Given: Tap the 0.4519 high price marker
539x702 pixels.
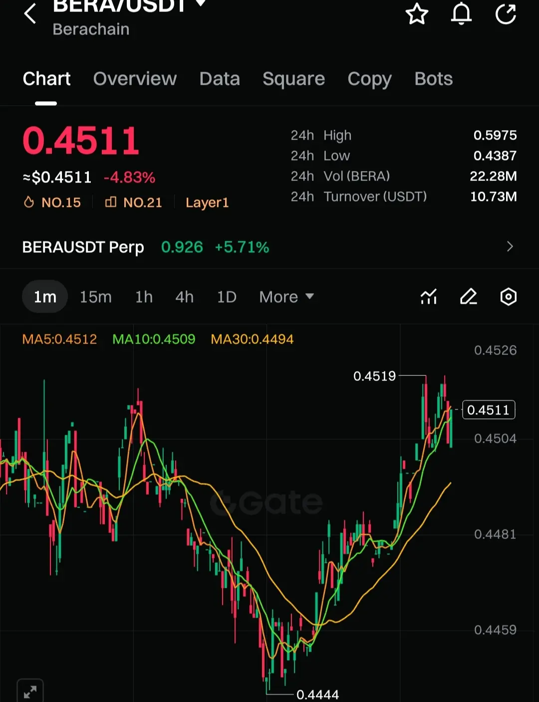Looking at the screenshot, I should (x=374, y=376).
